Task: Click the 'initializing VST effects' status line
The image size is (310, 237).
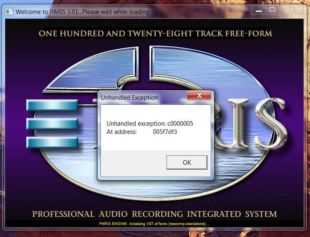Action: tap(154, 224)
